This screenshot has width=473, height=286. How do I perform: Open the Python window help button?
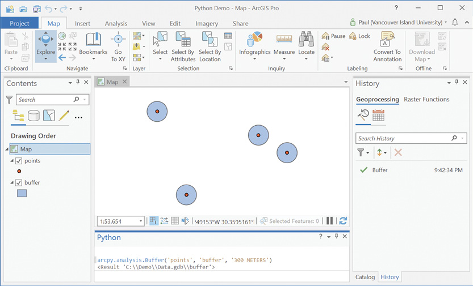click(321, 236)
